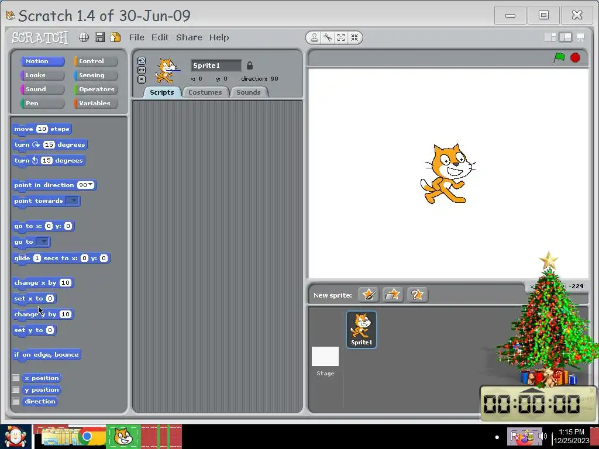Viewport: 599px width, 449px height.
Task: Open the point in direction 90 dropdown
Action: point(90,185)
